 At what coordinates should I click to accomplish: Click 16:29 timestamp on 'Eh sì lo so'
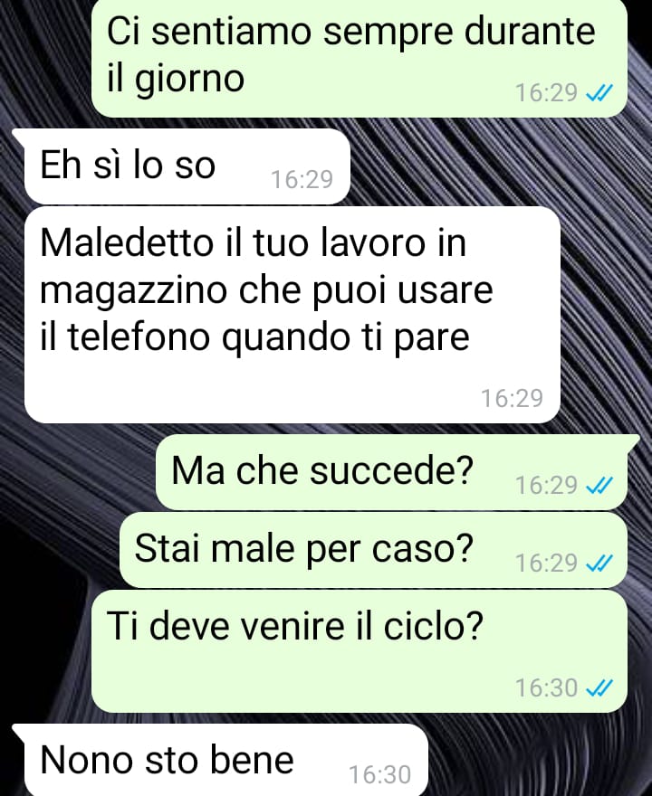pyautogui.click(x=302, y=180)
